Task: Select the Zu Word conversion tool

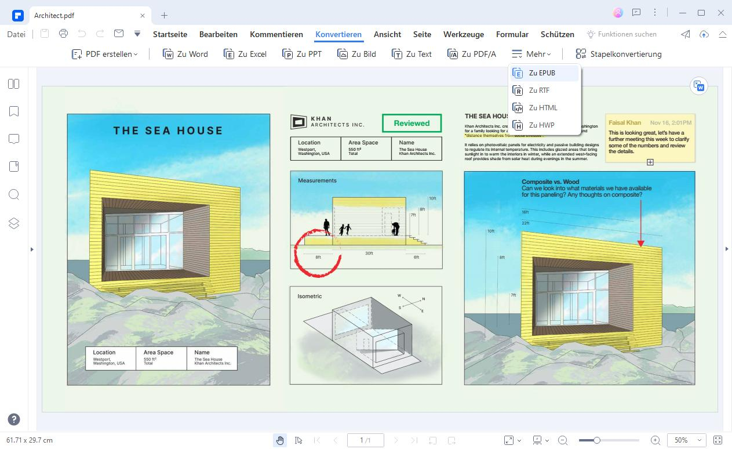Action: click(x=185, y=54)
